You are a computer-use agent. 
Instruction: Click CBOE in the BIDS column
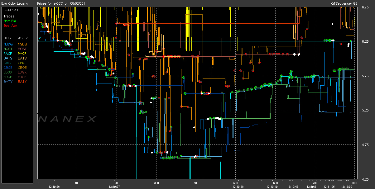tap(8, 68)
